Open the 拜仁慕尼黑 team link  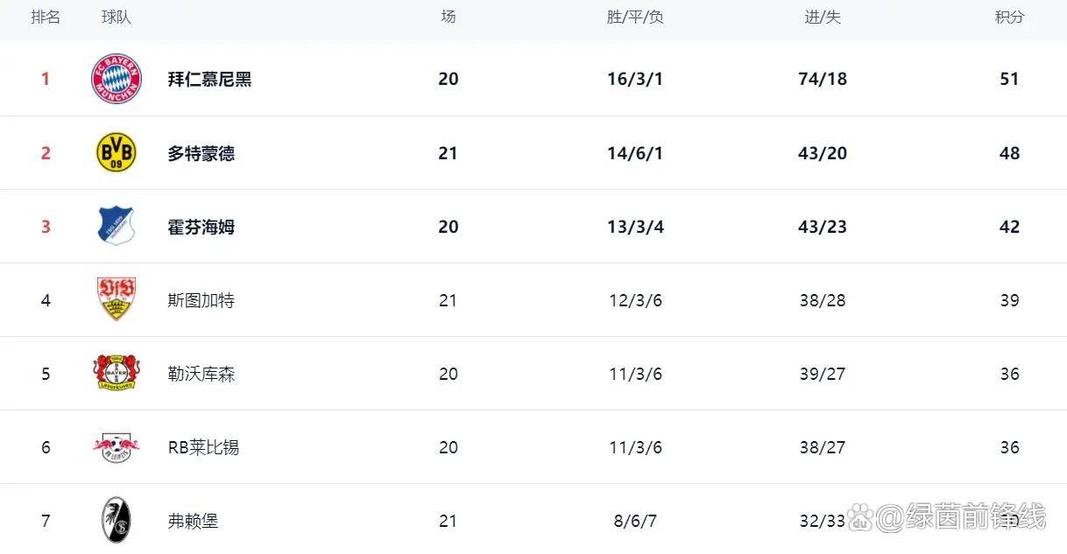click(209, 79)
